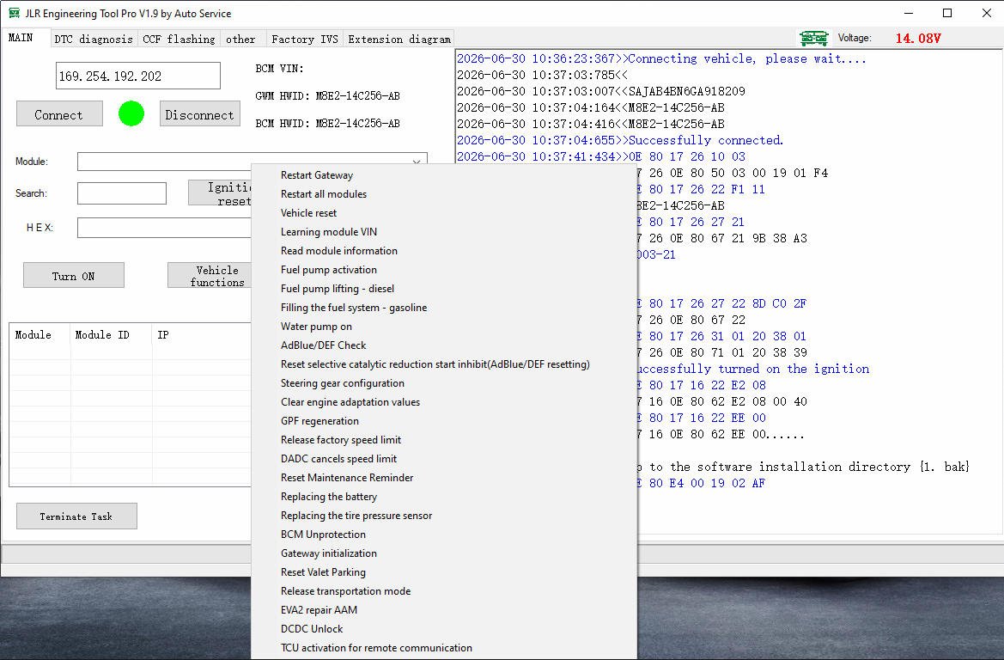Click the Disconnect button

(200, 114)
